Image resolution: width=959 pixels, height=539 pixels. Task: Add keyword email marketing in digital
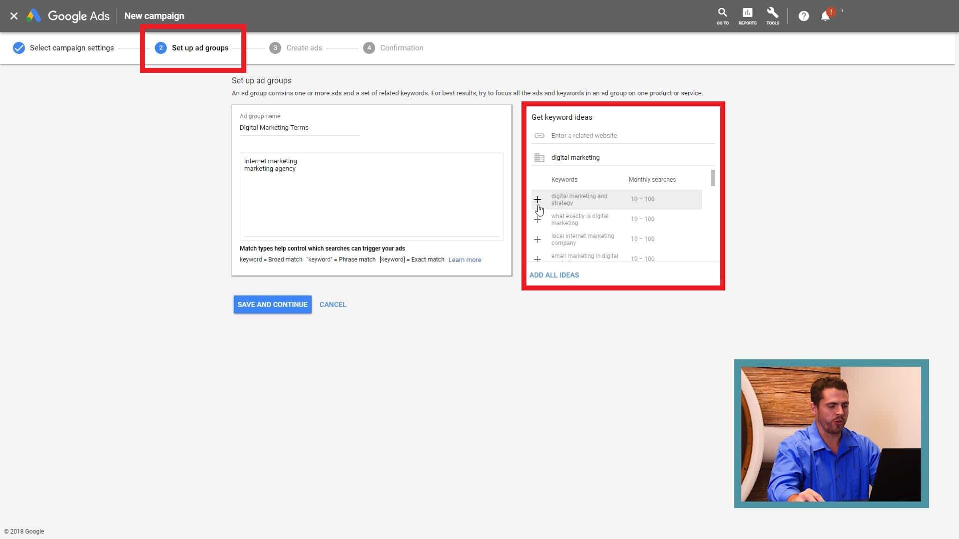click(x=537, y=259)
